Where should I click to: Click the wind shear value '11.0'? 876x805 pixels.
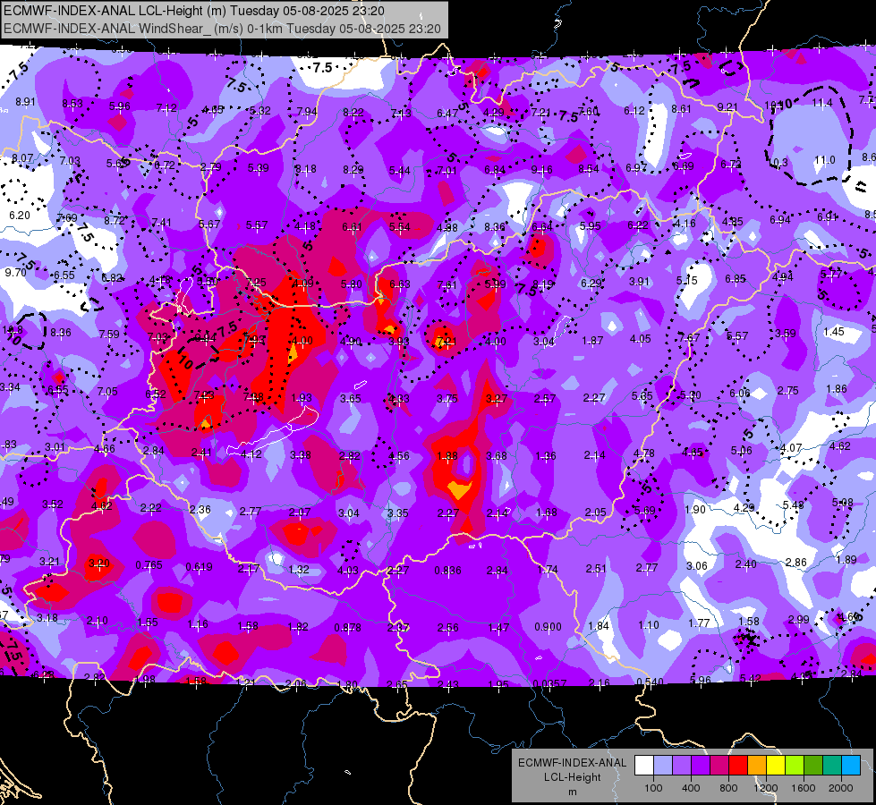[825, 160]
